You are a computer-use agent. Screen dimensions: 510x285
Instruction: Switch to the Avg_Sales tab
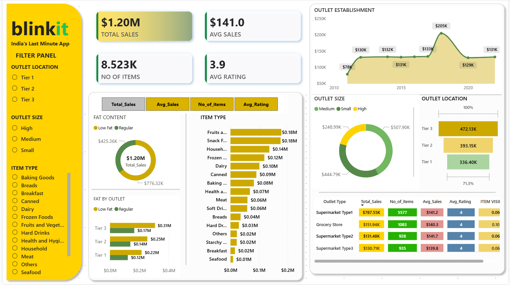168,104
